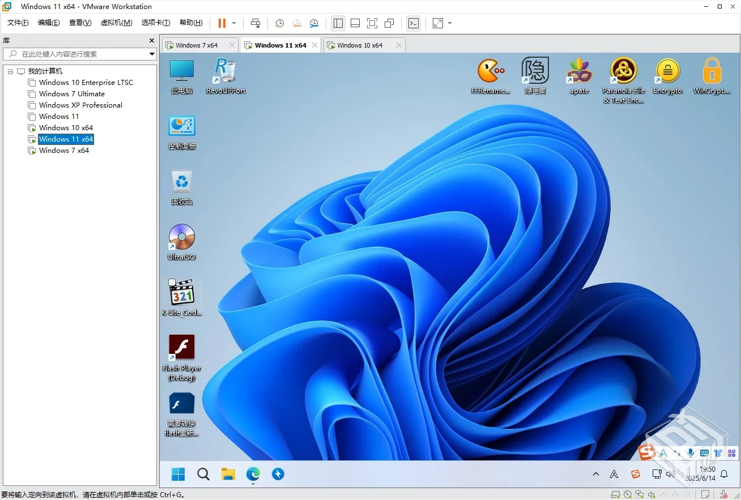Click the Windows Start button in guest
The image size is (741, 500).
[x=178, y=474]
